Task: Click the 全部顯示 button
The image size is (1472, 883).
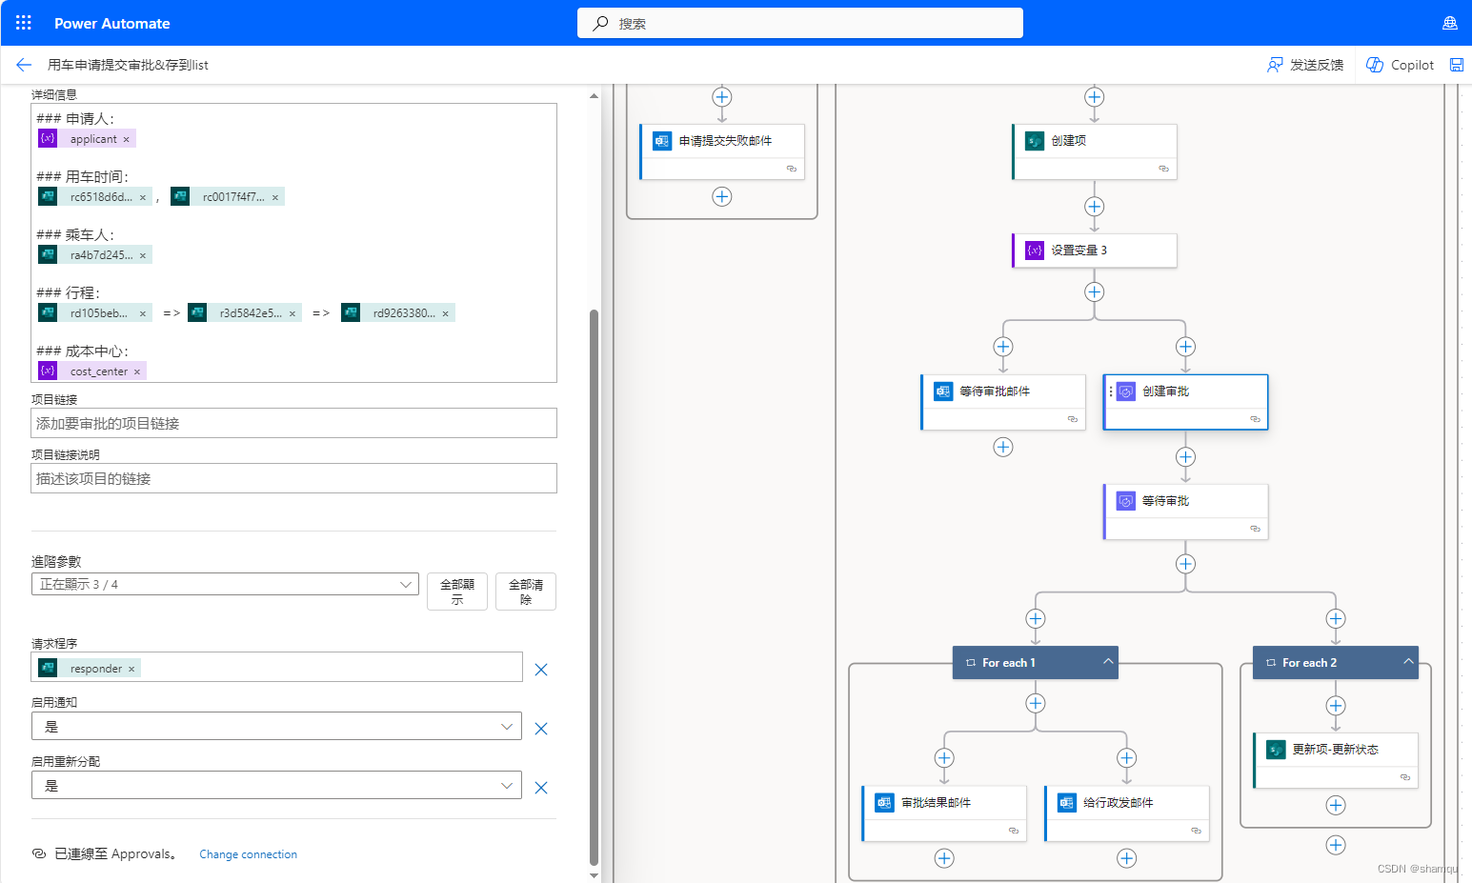Action: tap(457, 591)
